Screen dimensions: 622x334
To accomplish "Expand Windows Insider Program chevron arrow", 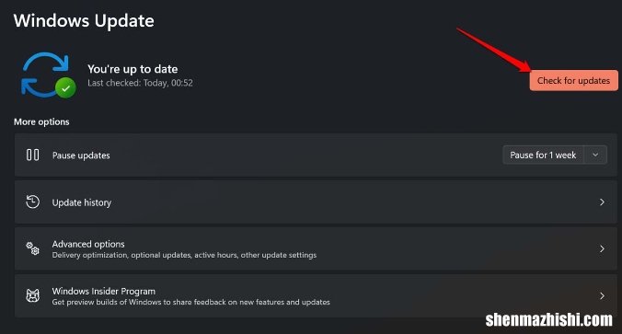I will pyautogui.click(x=602, y=296).
